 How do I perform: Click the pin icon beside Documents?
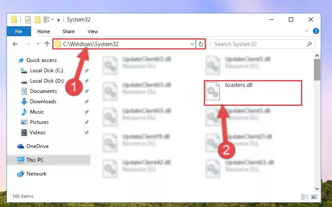click(x=87, y=91)
